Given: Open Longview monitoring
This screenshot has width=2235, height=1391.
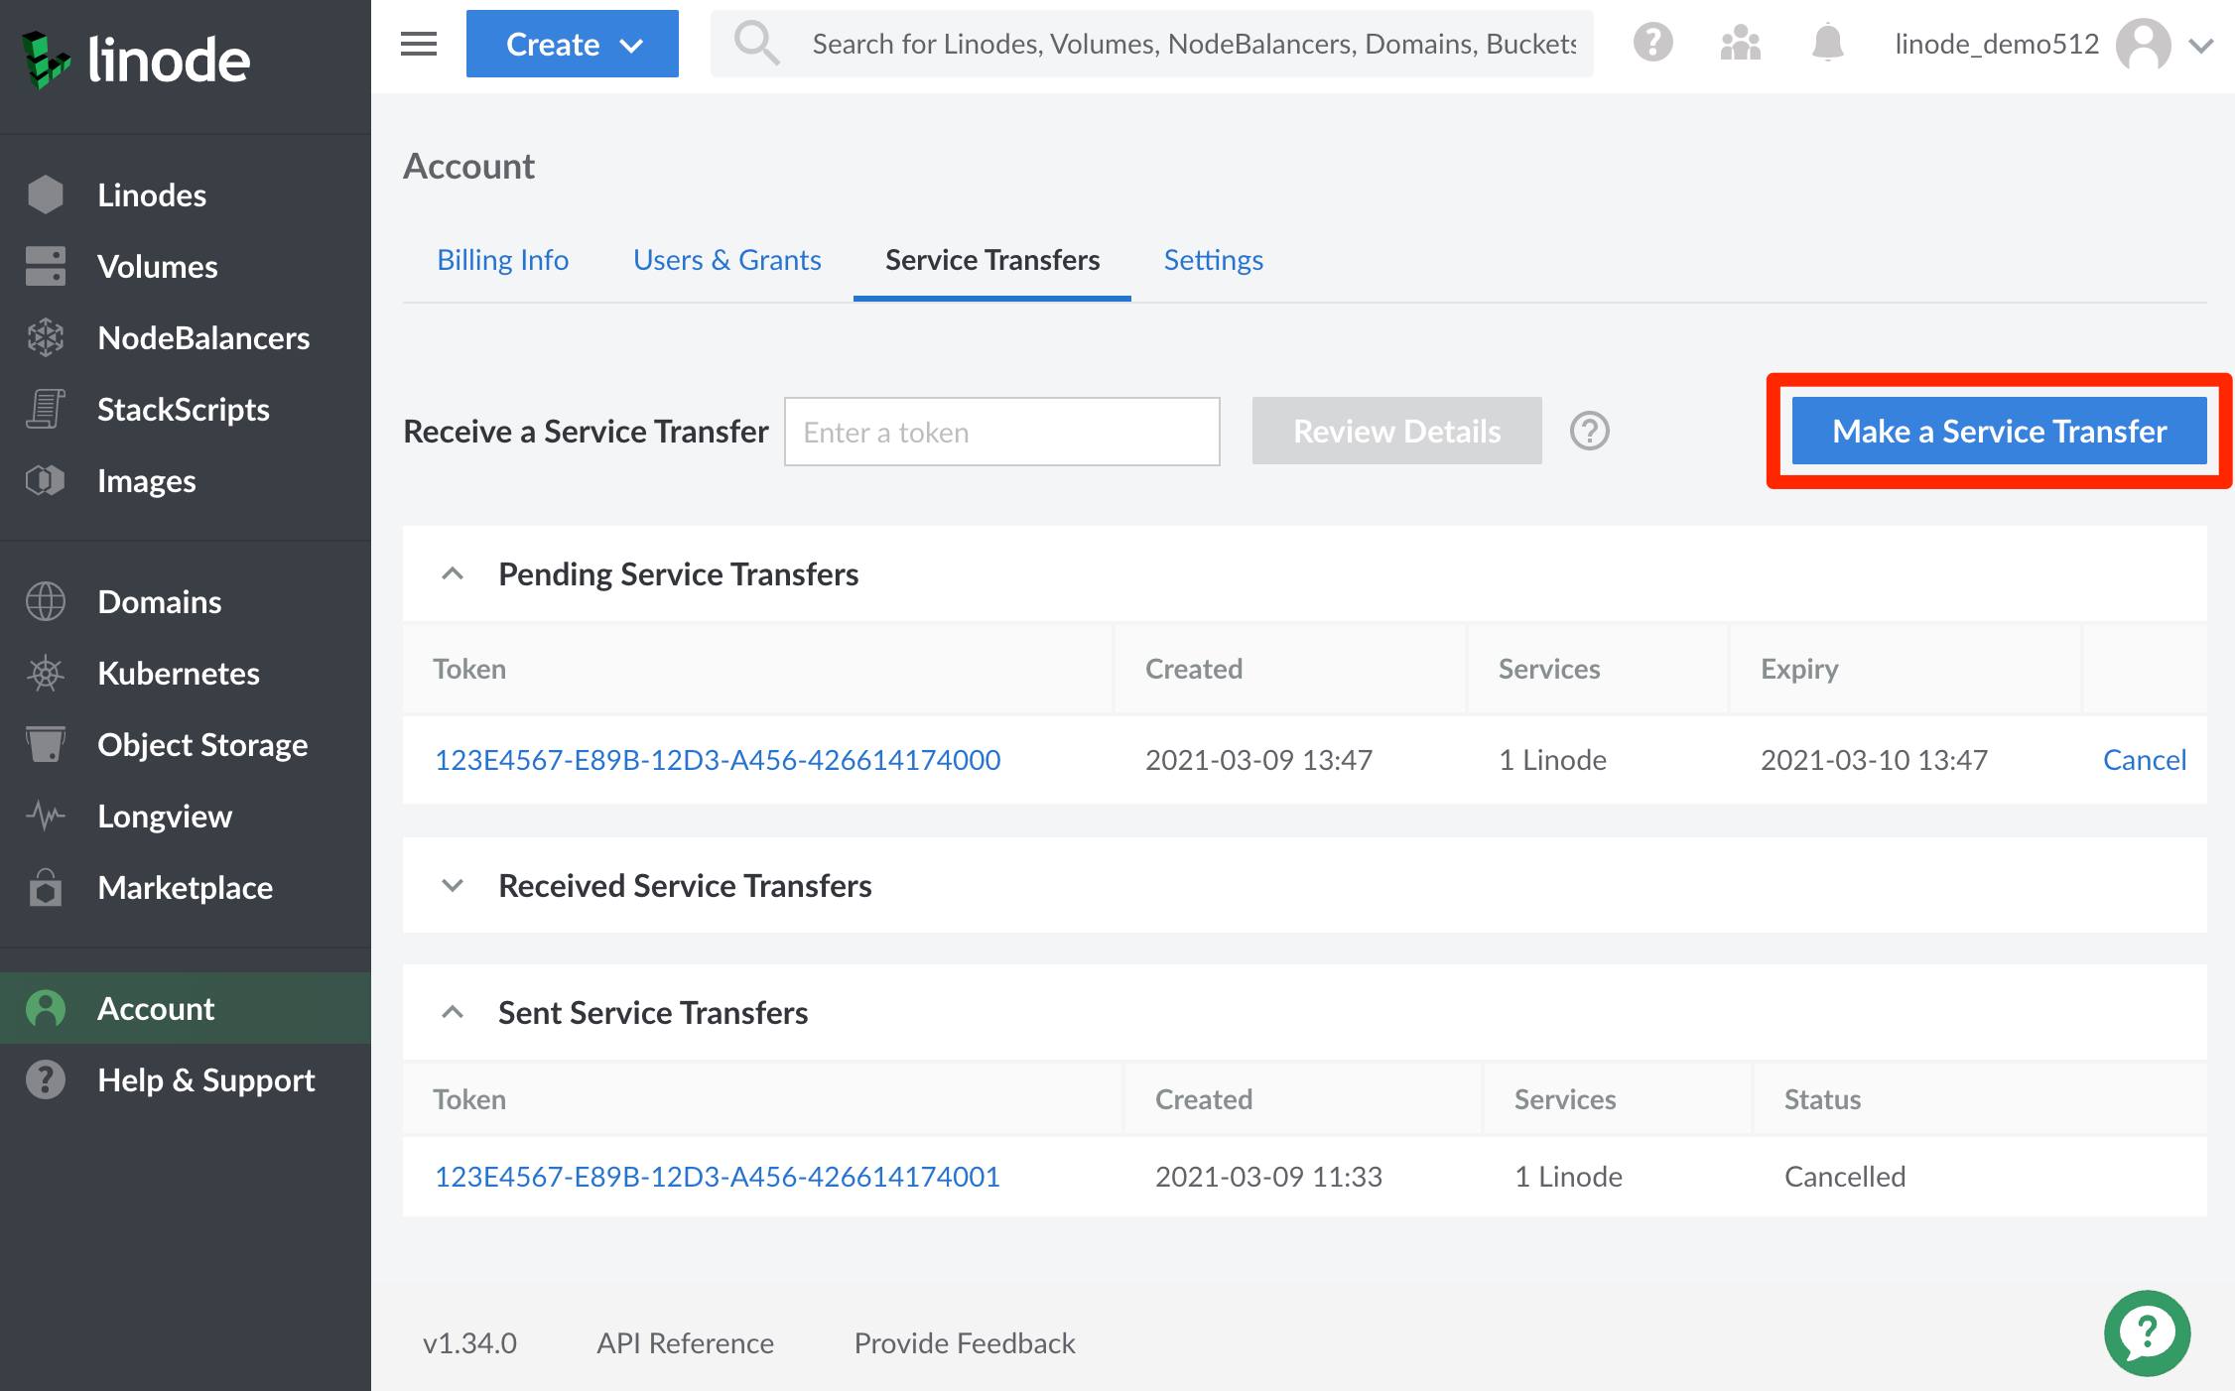Looking at the screenshot, I should click(x=165, y=816).
